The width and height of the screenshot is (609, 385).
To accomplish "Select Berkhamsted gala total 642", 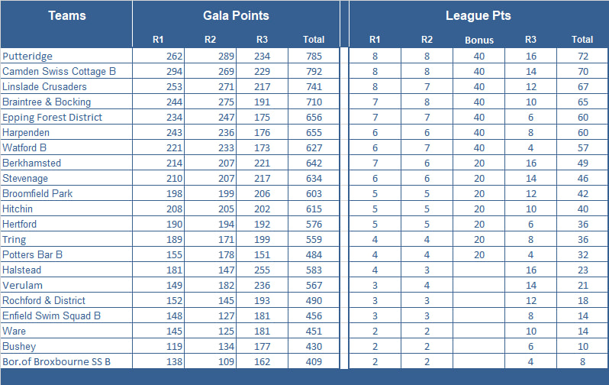I will (x=314, y=163).
